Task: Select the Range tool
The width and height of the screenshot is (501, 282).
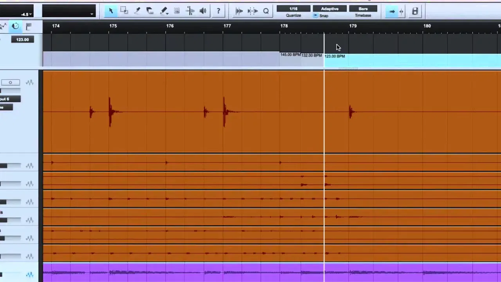Action: 124,11
